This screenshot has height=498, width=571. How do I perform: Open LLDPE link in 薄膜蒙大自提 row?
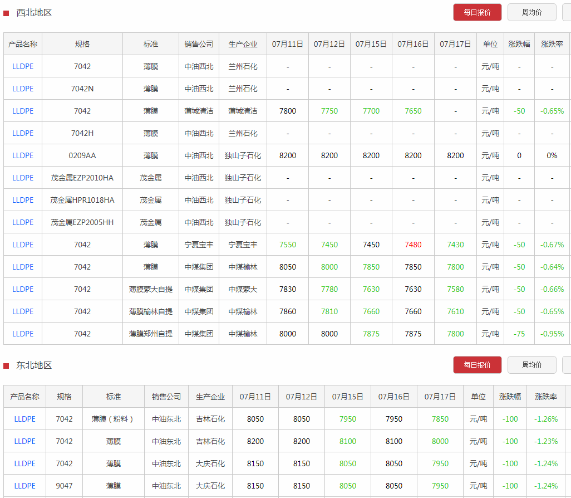[x=23, y=289]
